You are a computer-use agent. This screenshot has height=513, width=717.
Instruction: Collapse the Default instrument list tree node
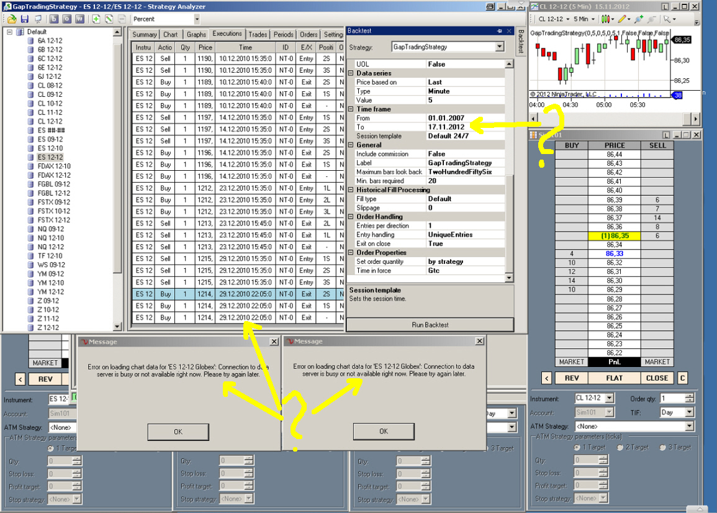click(x=9, y=32)
